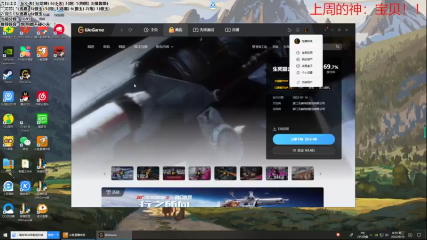Image resolution: width=427 pixels, height=240 pixels.
Task: Open 下载设置 download settings
Action: pyautogui.click(x=281, y=129)
